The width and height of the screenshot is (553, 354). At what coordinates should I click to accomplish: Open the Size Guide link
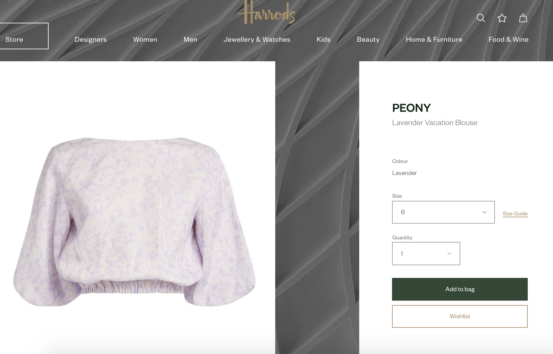pyautogui.click(x=515, y=214)
